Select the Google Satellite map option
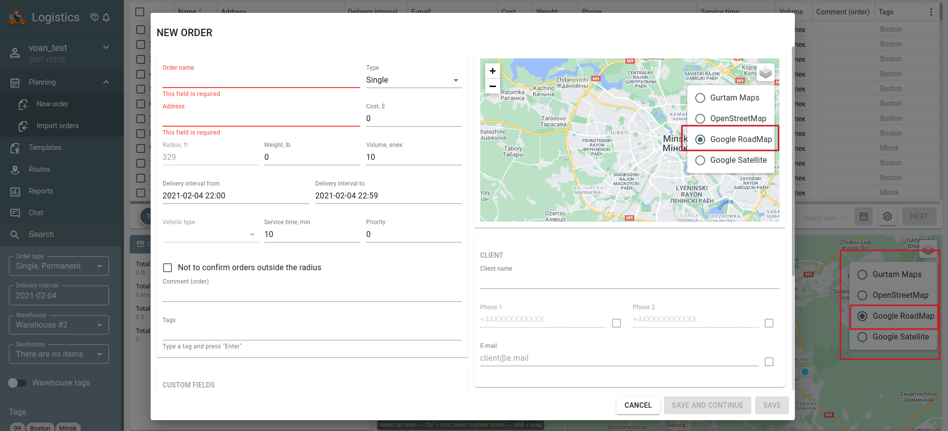The height and width of the screenshot is (431, 948). tap(700, 160)
